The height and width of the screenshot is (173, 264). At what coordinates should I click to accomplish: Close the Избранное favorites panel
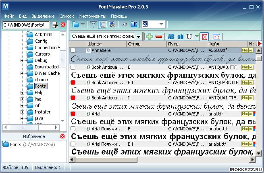click(62, 136)
